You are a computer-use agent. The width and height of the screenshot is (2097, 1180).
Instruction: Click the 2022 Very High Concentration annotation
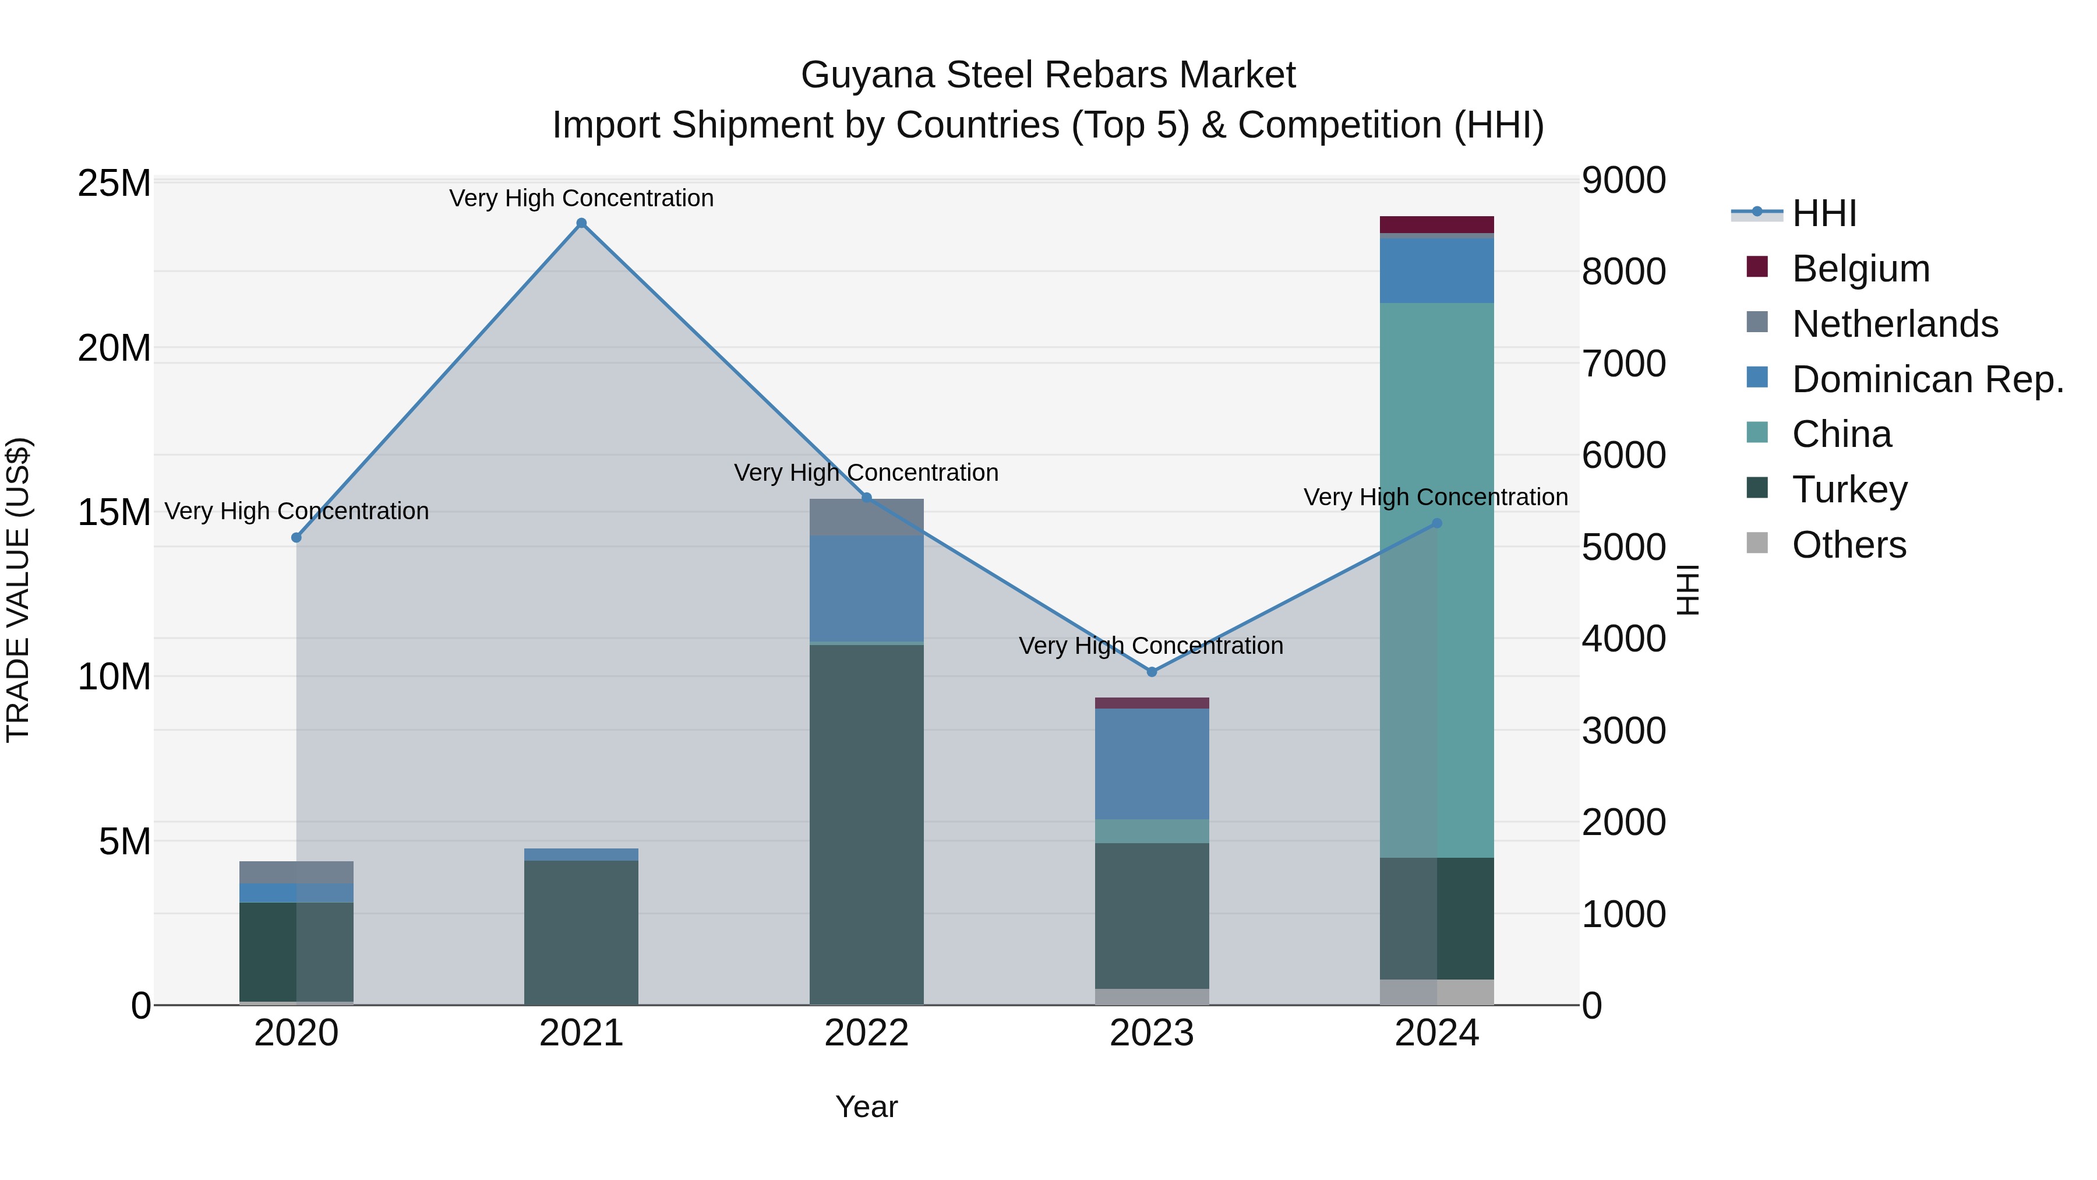tap(866, 473)
